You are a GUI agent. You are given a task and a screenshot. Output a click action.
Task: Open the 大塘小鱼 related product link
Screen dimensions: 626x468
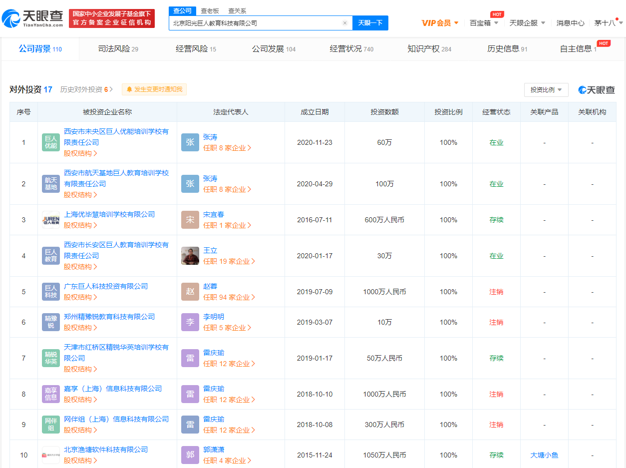544,455
